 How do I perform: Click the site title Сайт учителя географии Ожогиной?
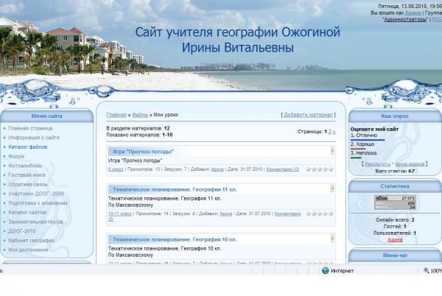[x=238, y=40]
